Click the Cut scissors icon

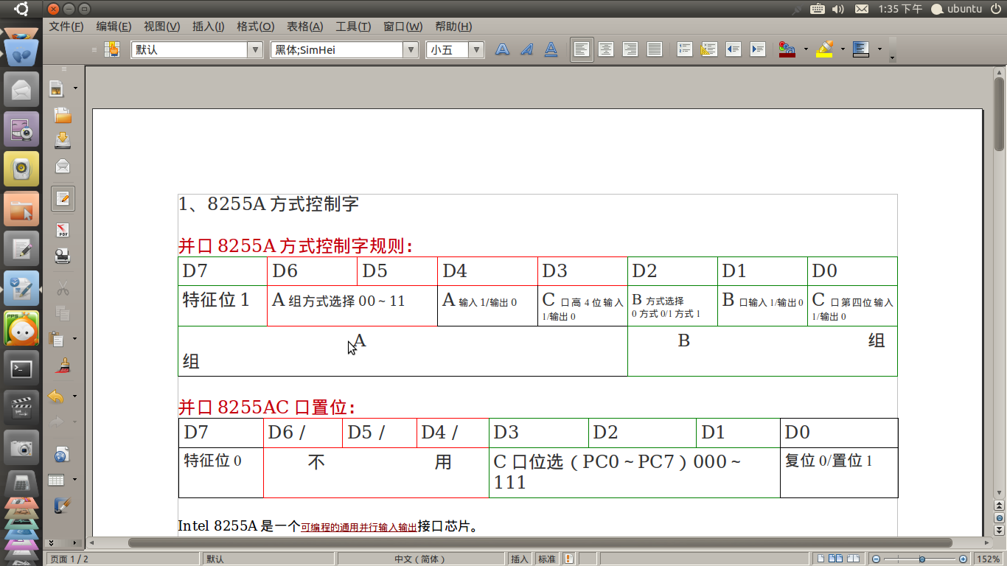[63, 288]
